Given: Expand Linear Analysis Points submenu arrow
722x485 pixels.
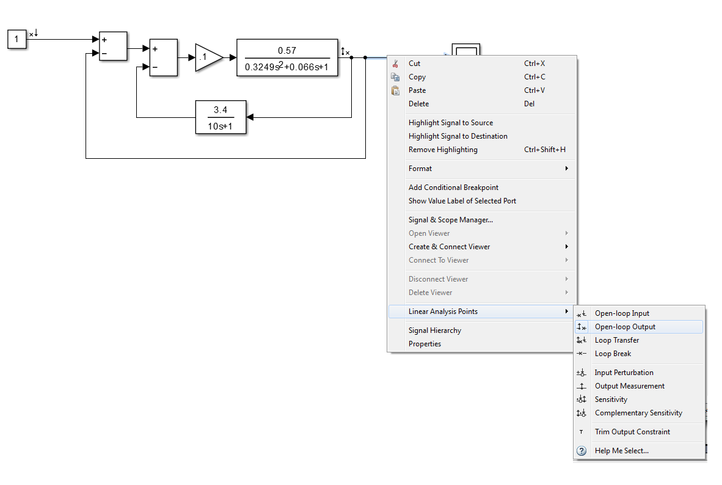Looking at the screenshot, I should click(x=566, y=312).
